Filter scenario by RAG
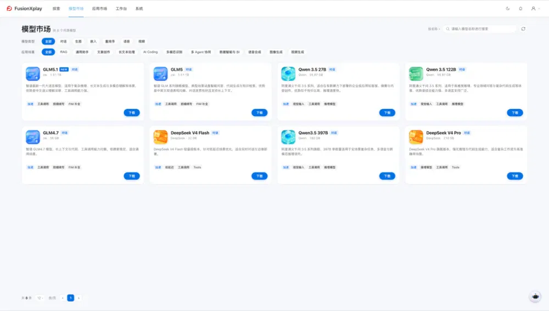Screen dimensions: 549x311 pos(63,52)
